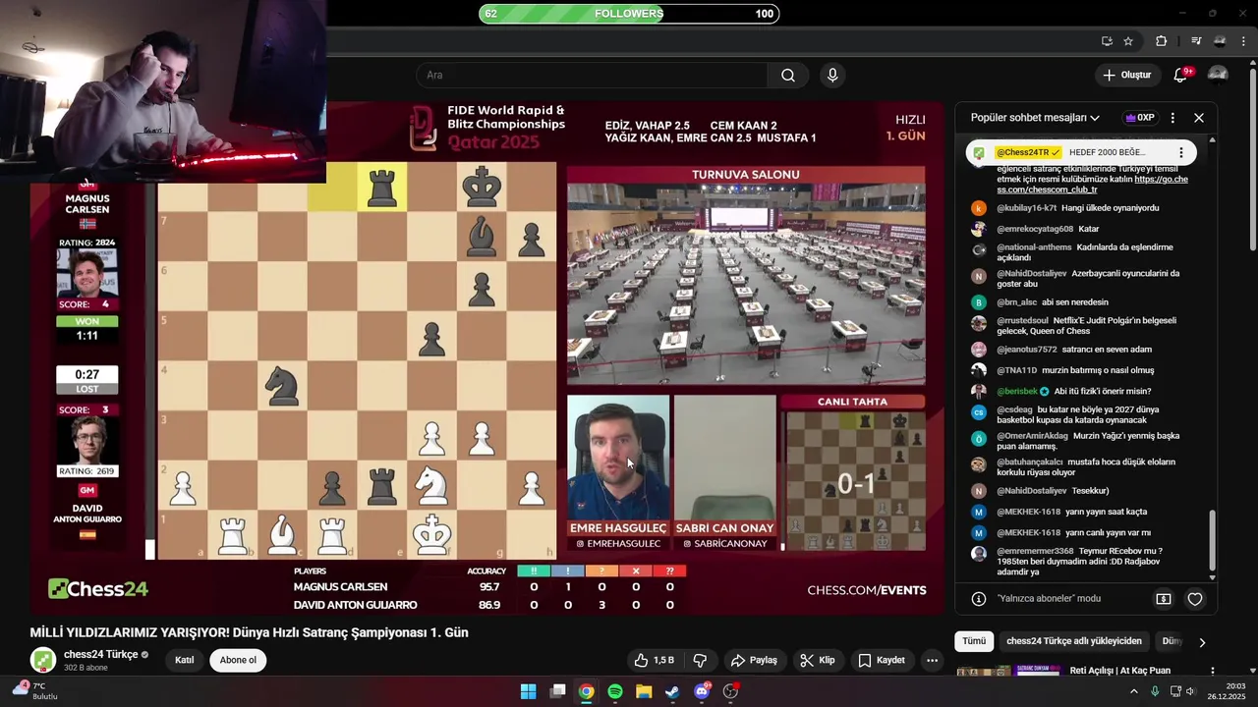Click the Canlı Tahta mini board

(856, 481)
